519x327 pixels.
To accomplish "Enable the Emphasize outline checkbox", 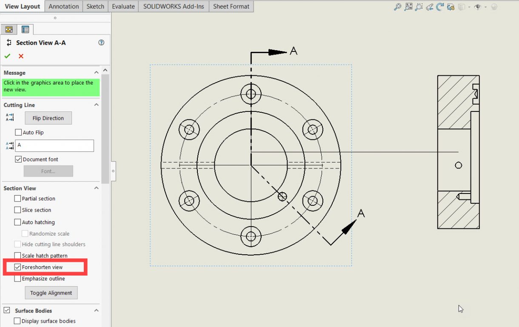I will pos(17,279).
